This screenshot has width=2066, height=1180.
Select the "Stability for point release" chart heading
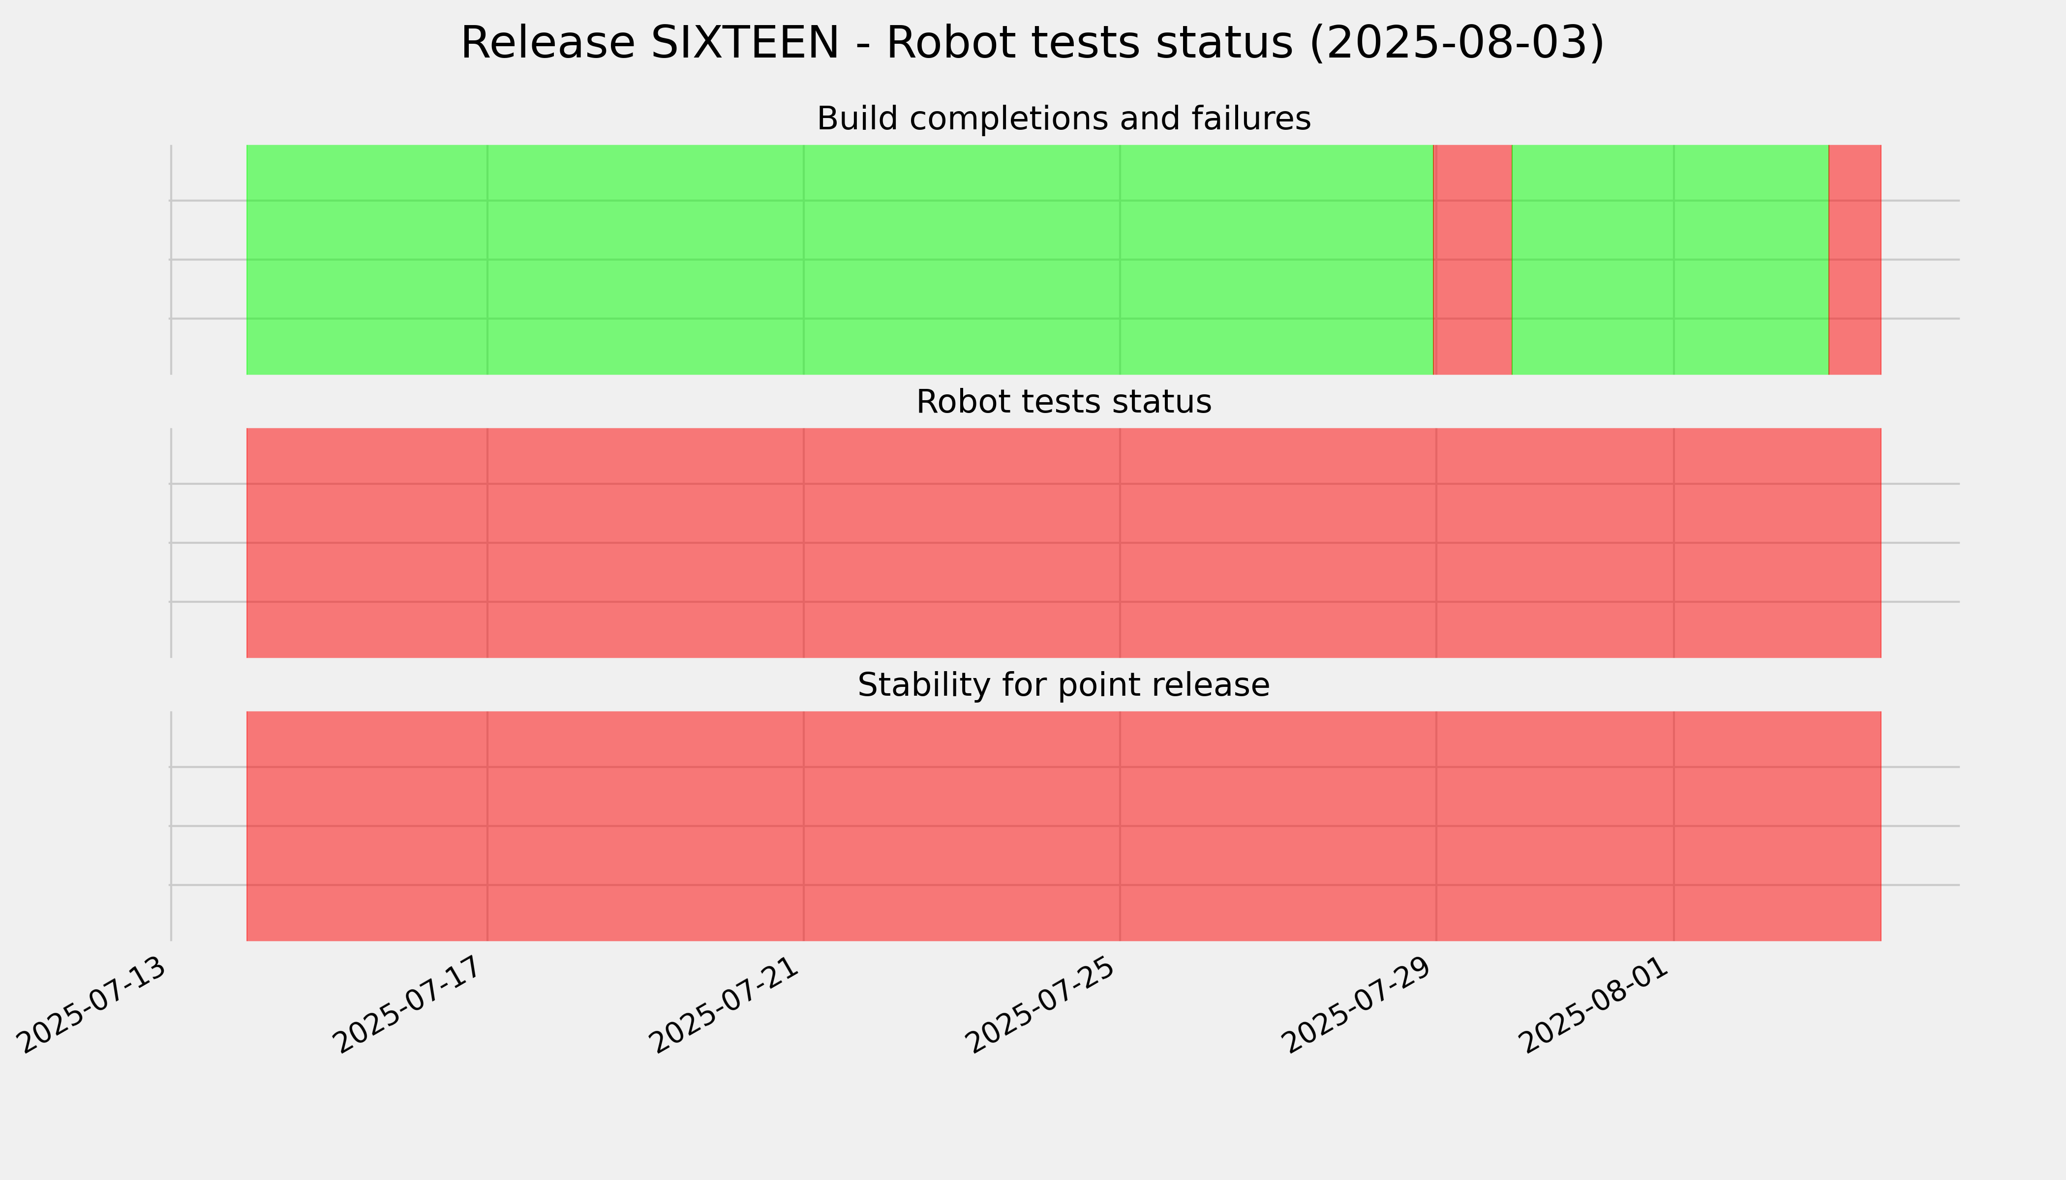click(1063, 686)
